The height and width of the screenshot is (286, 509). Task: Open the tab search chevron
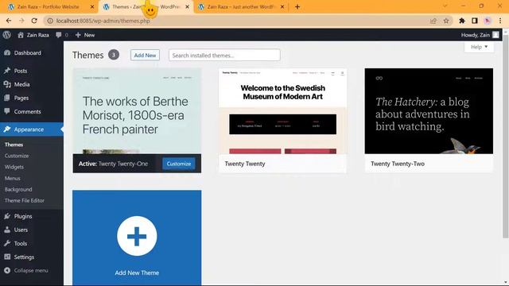445,6
